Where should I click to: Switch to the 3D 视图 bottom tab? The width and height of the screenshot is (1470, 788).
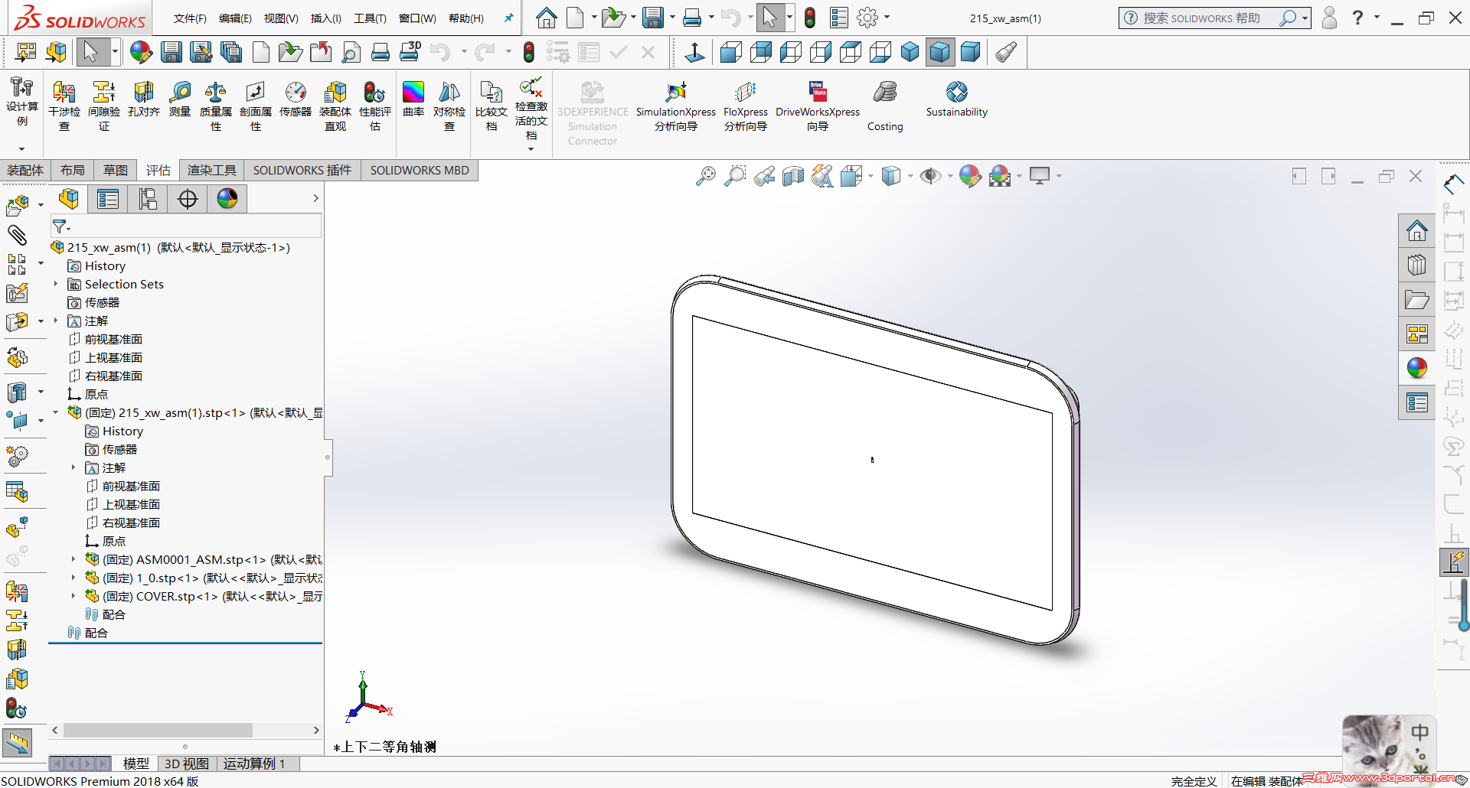(x=187, y=764)
